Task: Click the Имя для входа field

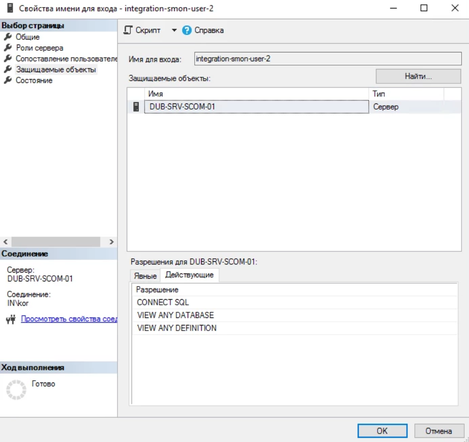Action: click(328, 59)
